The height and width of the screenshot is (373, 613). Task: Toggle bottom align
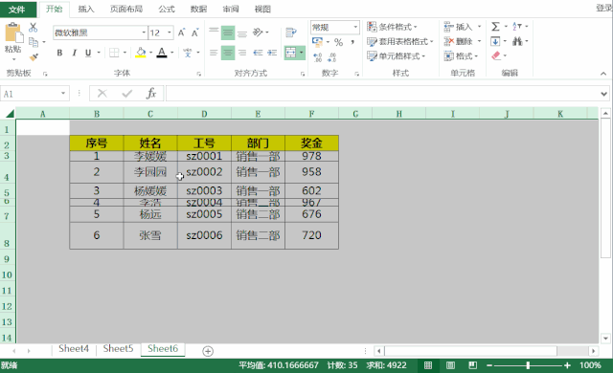pos(242,33)
